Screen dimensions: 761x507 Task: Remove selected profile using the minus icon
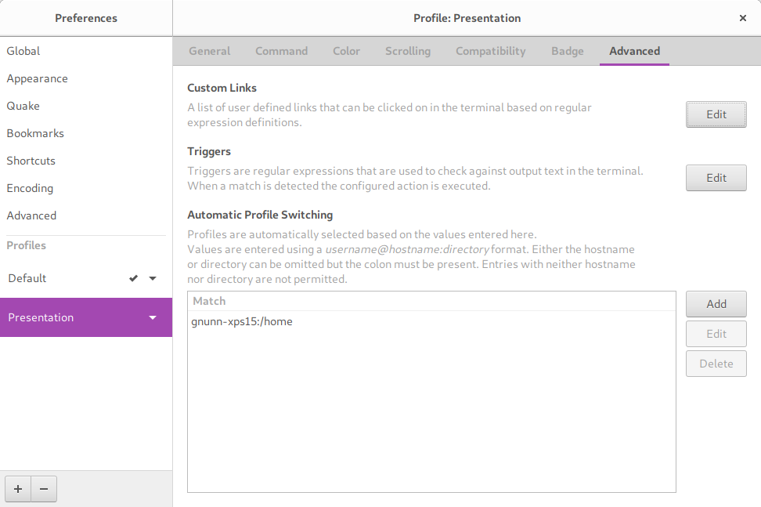tap(43, 488)
